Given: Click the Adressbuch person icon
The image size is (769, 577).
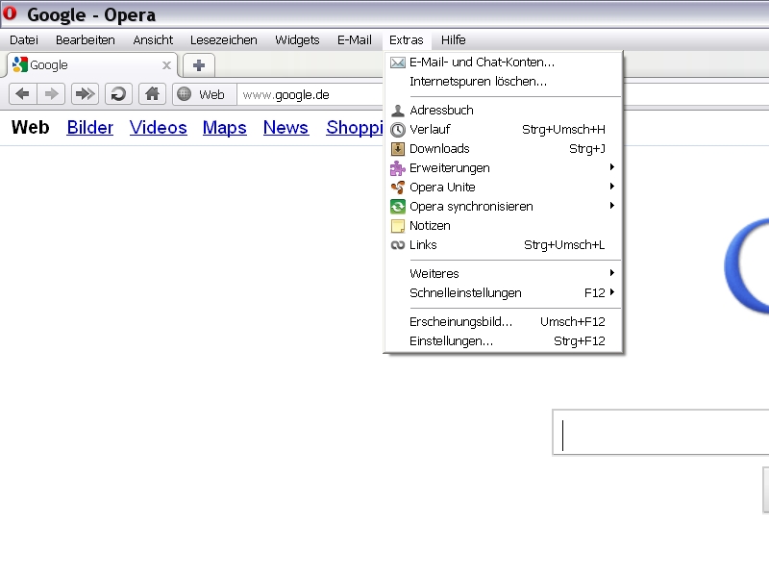Looking at the screenshot, I should pyautogui.click(x=398, y=111).
